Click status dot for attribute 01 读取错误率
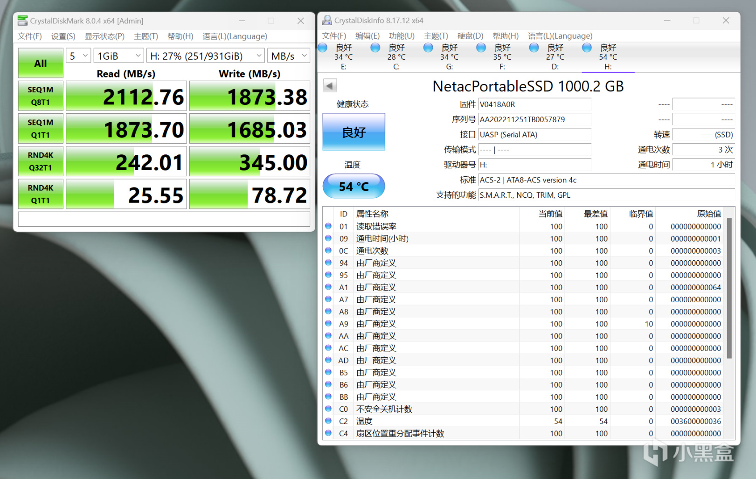Image resolution: width=756 pixels, height=479 pixels. point(328,226)
